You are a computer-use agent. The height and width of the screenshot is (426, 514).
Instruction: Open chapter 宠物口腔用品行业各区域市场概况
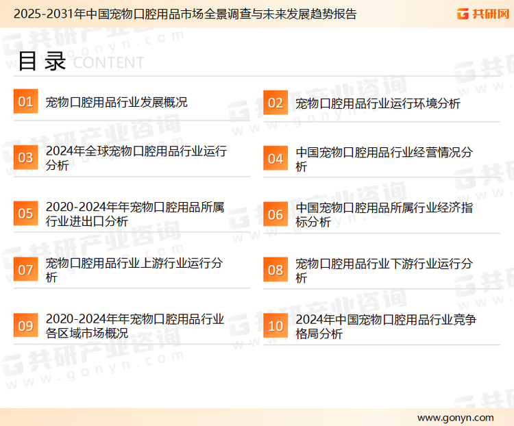click(x=135, y=326)
